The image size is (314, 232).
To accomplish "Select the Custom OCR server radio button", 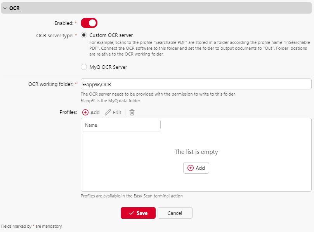I will [83, 35].
